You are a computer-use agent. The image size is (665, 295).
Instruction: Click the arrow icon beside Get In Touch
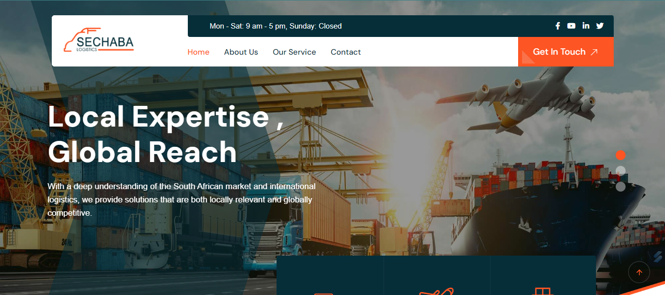click(x=594, y=52)
